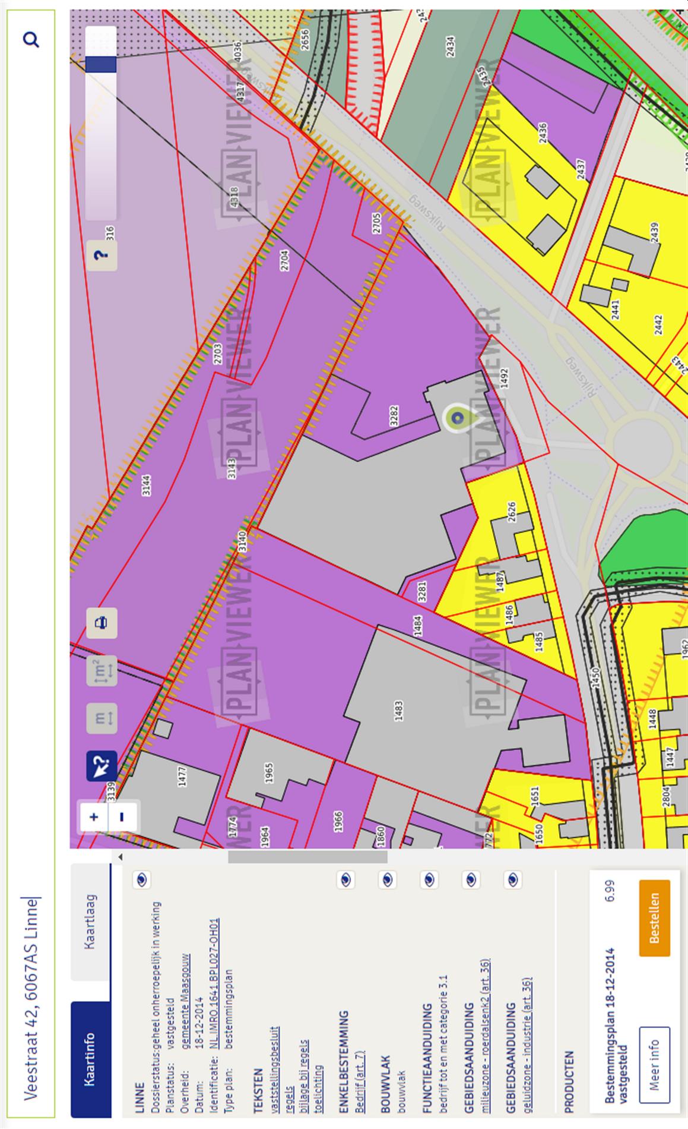This screenshot has width=688, height=1129.
Task: Click the question mark help button
Action: [x=102, y=256]
